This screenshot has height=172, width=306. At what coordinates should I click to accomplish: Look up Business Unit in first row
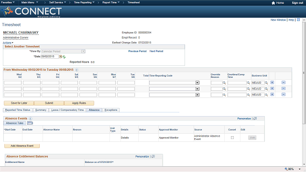(266, 83)
